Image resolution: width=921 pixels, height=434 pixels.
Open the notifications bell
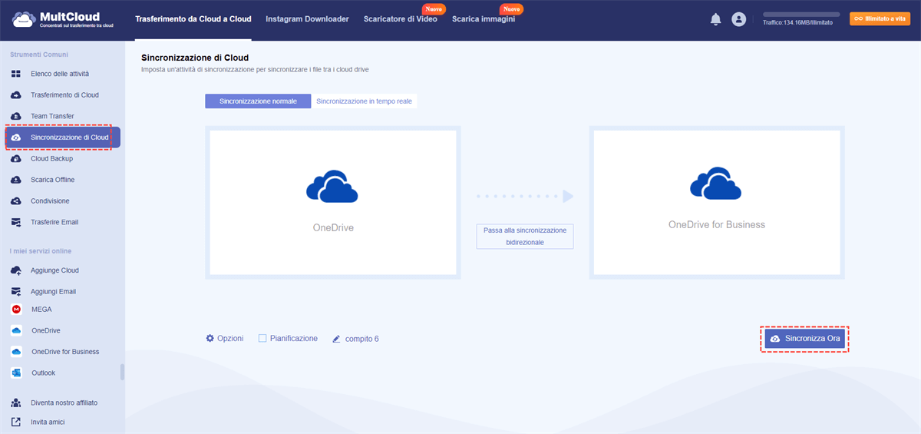(x=715, y=19)
